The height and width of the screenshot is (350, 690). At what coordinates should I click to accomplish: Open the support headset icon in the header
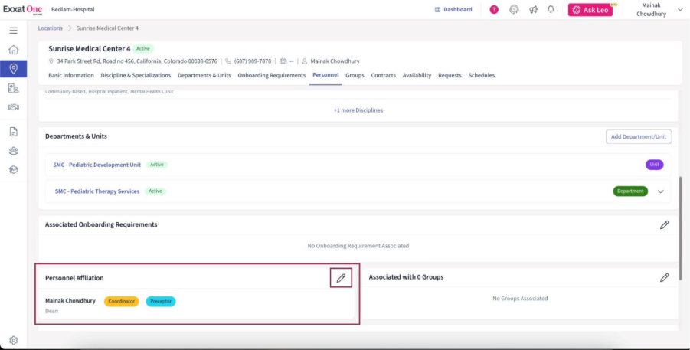[x=514, y=10]
